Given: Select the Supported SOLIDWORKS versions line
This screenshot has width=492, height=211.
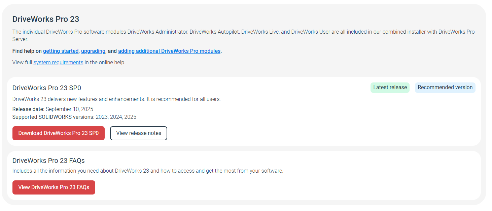Looking at the screenshot, I should (49, 117).
